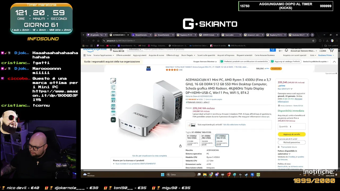Click the Windows taskbar search box Cerca
The height and width of the screenshot is (191, 340).
click(x=181, y=175)
